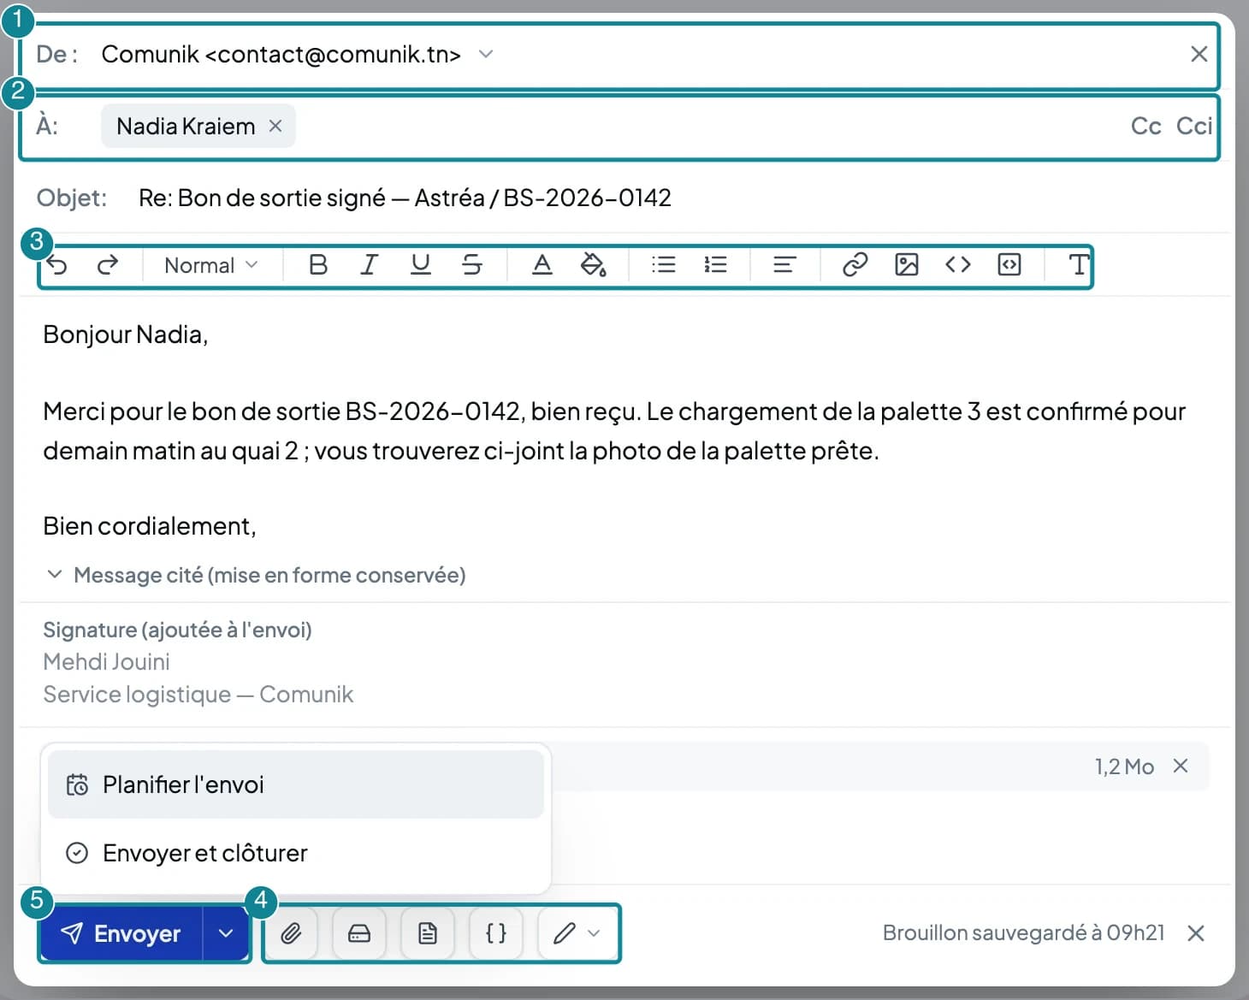Open the text alignment options
The width and height of the screenshot is (1249, 1000).
click(x=784, y=265)
